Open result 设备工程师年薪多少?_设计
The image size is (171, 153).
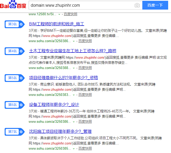54,105
